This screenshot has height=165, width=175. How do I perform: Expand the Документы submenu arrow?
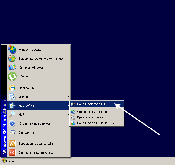[x=68, y=97]
